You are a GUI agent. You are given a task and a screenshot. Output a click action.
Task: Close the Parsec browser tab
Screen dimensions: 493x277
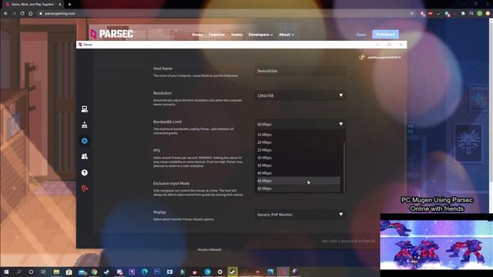[x=60, y=5]
